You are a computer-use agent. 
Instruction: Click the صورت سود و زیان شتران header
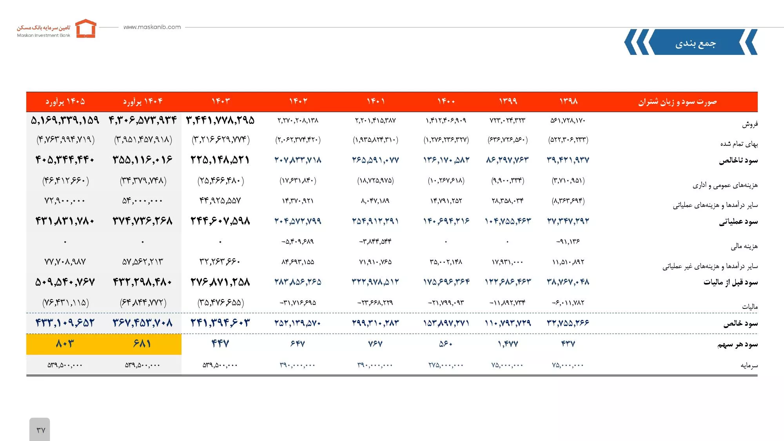(x=677, y=102)
